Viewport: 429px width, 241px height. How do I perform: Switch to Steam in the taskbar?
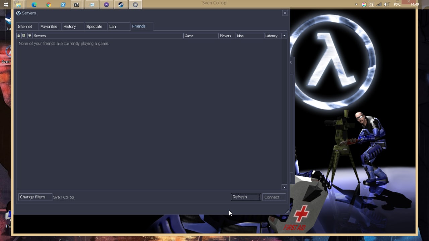coord(121,5)
